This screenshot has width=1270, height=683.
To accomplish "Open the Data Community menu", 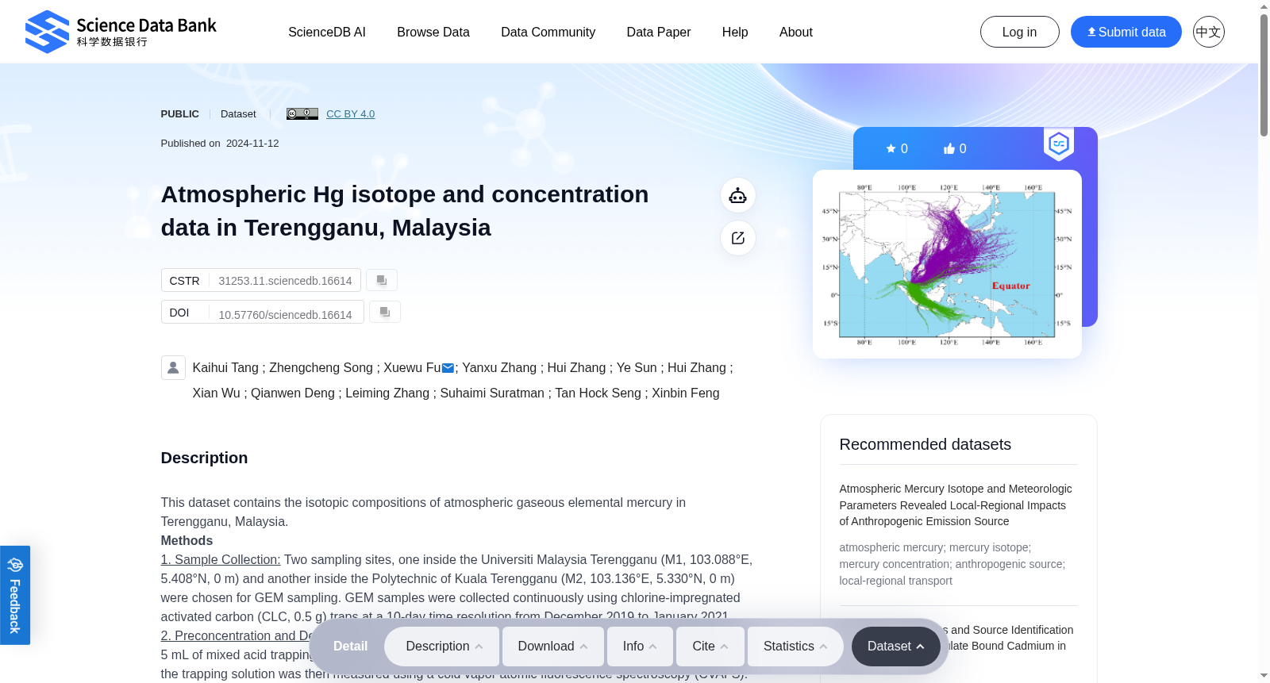I will point(548,32).
